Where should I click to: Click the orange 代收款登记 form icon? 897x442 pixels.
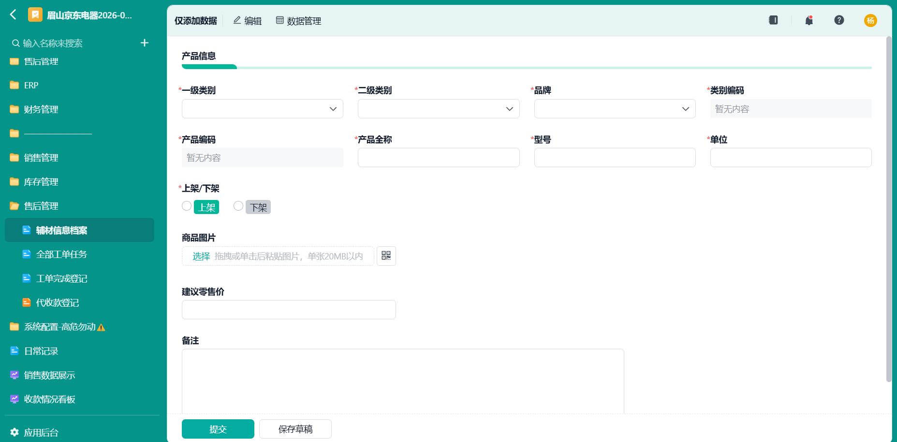[x=27, y=303]
